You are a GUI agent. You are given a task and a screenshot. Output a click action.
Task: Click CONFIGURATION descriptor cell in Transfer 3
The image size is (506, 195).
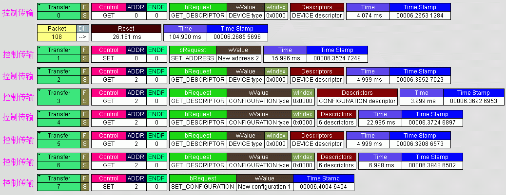pyautogui.click(x=357, y=101)
